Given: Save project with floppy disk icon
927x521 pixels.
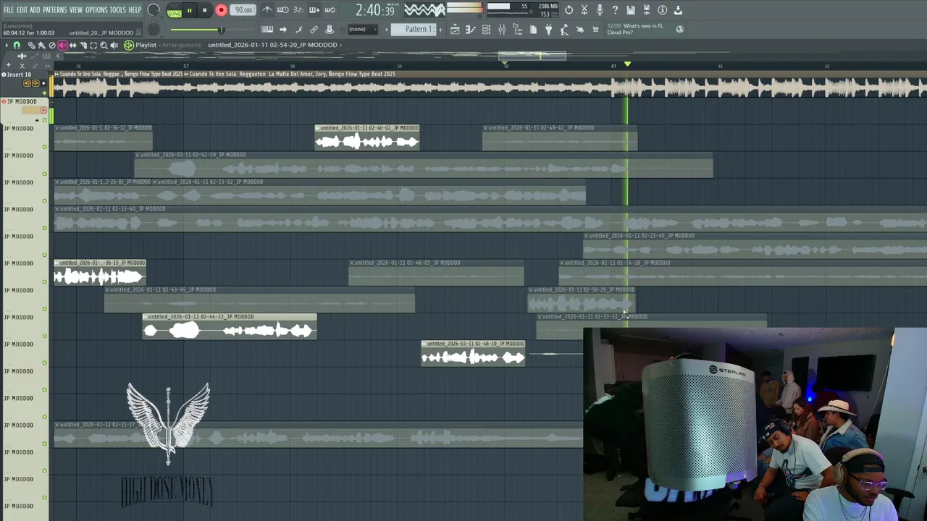Looking at the screenshot, I should click(631, 10).
